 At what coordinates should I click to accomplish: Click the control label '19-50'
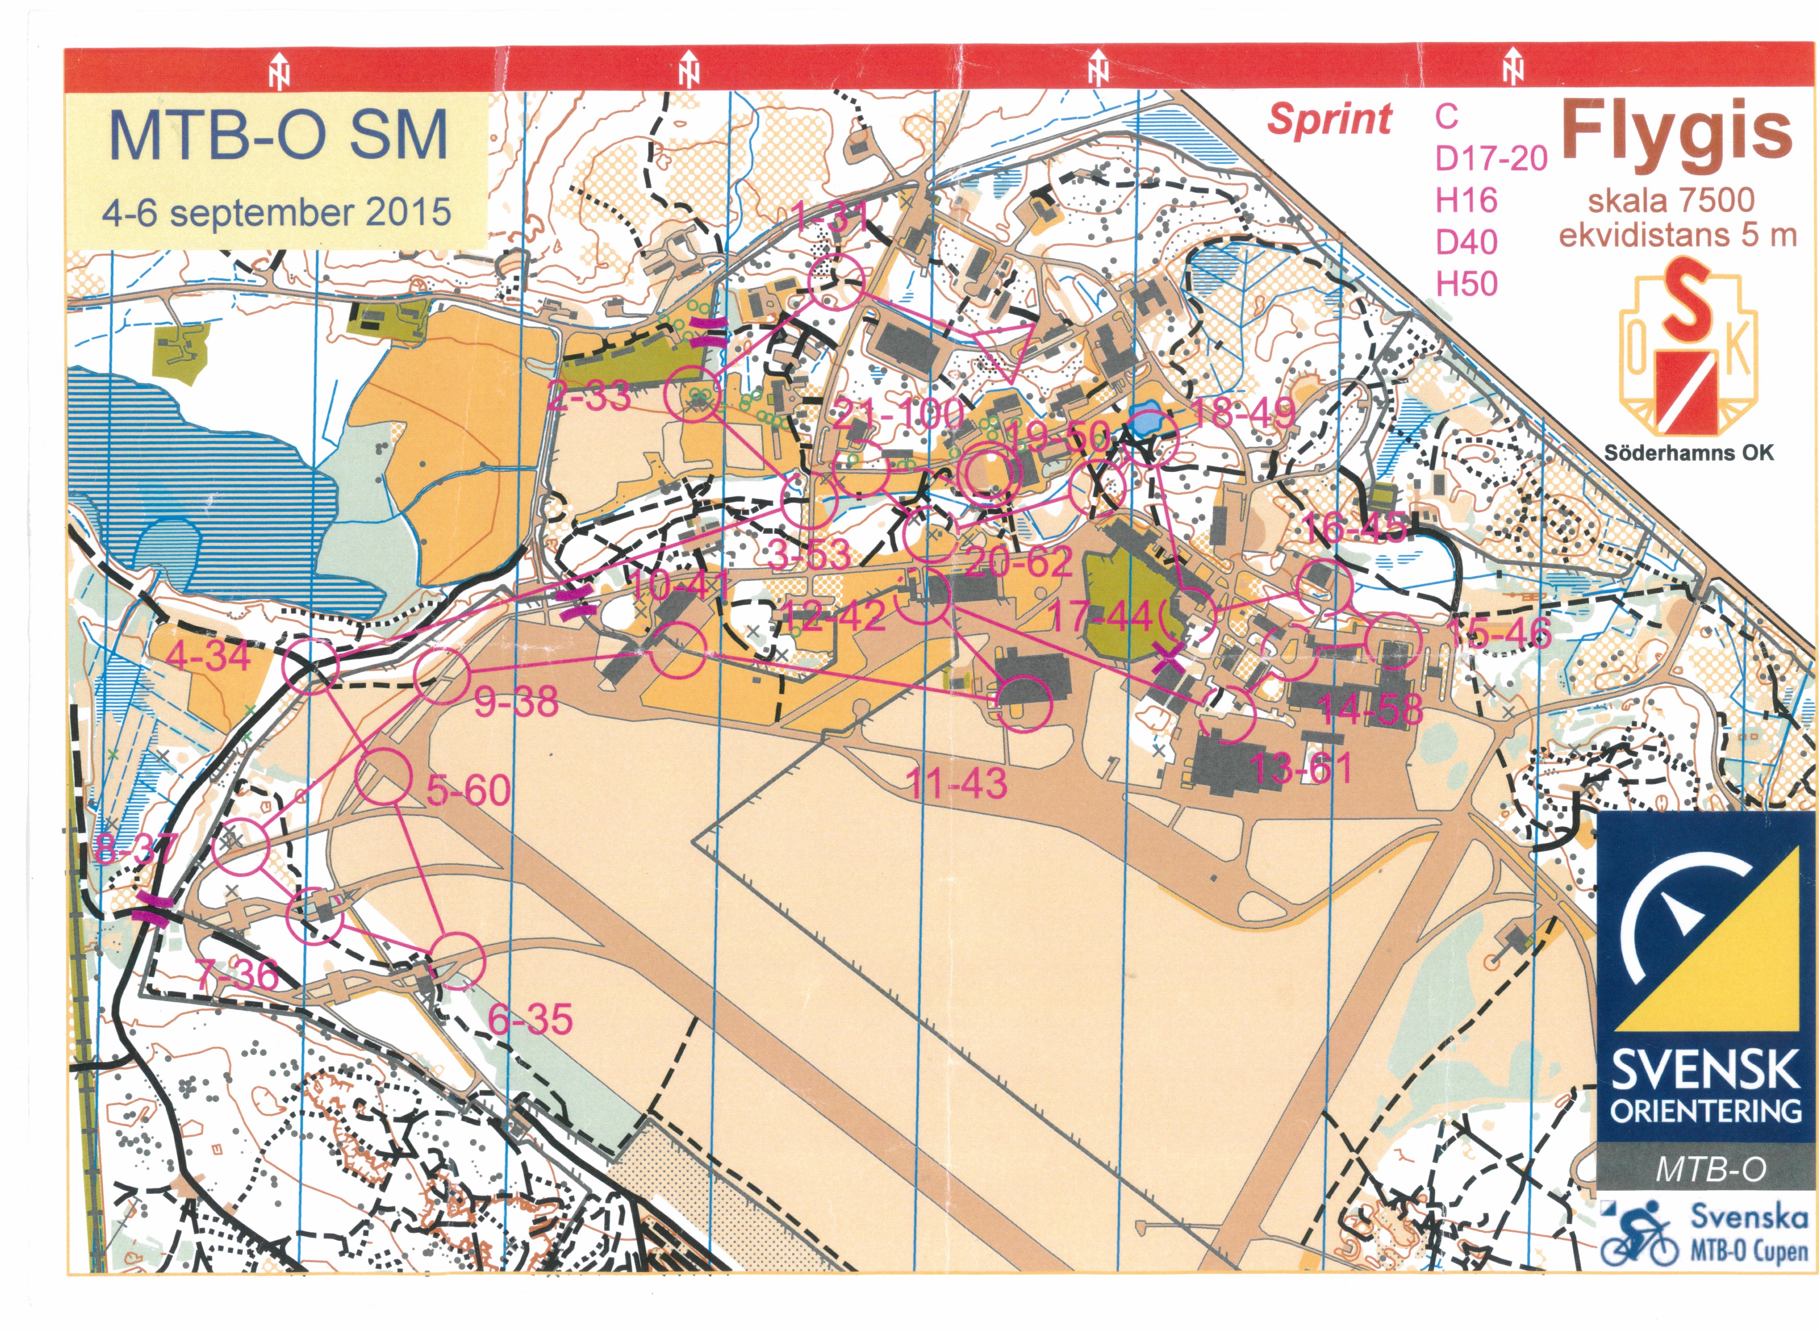click(1059, 437)
